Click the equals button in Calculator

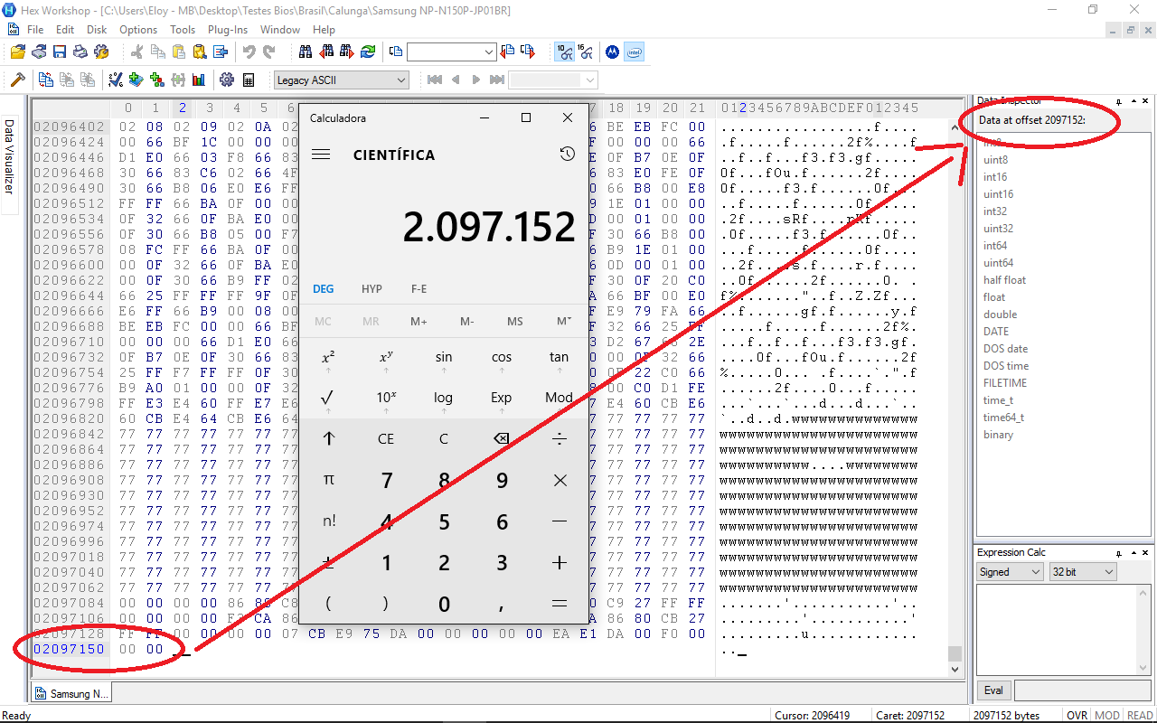(x=560, y=605)
